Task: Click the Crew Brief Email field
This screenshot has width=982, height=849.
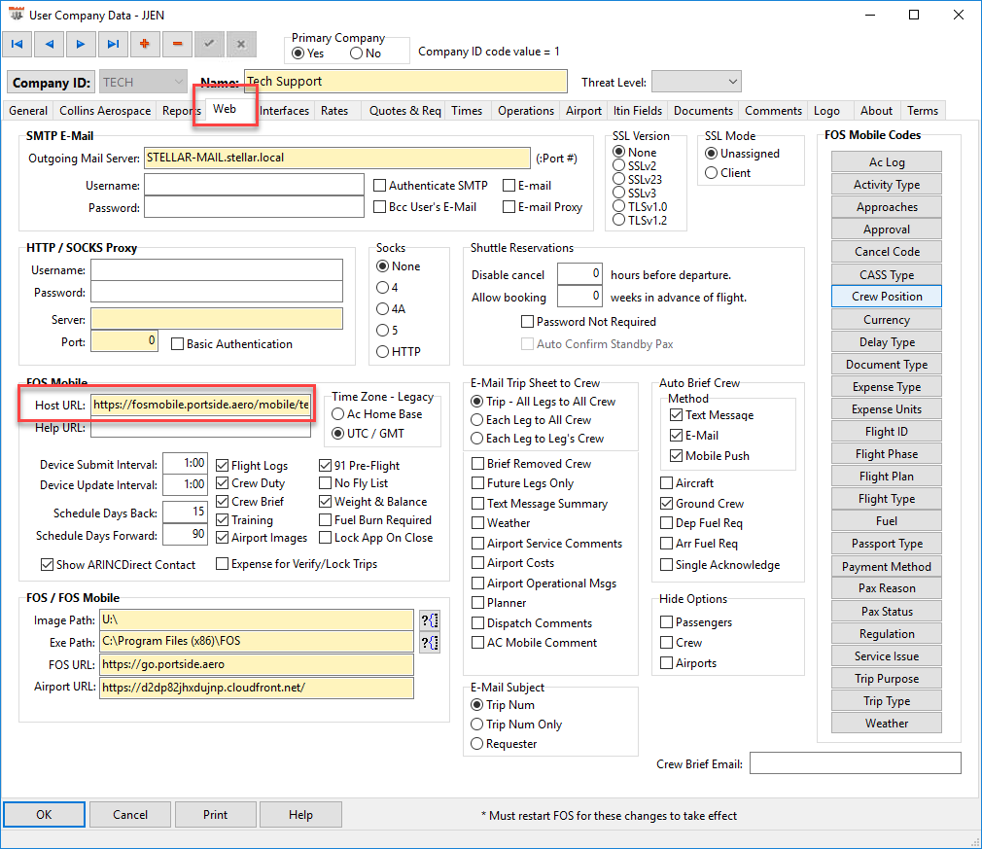Action: [x=856, y=763]
